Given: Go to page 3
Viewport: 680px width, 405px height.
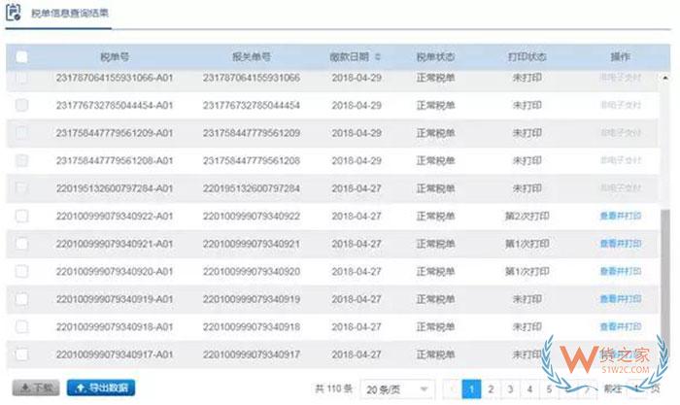Looking at the screenshot, I should (510, 389).
